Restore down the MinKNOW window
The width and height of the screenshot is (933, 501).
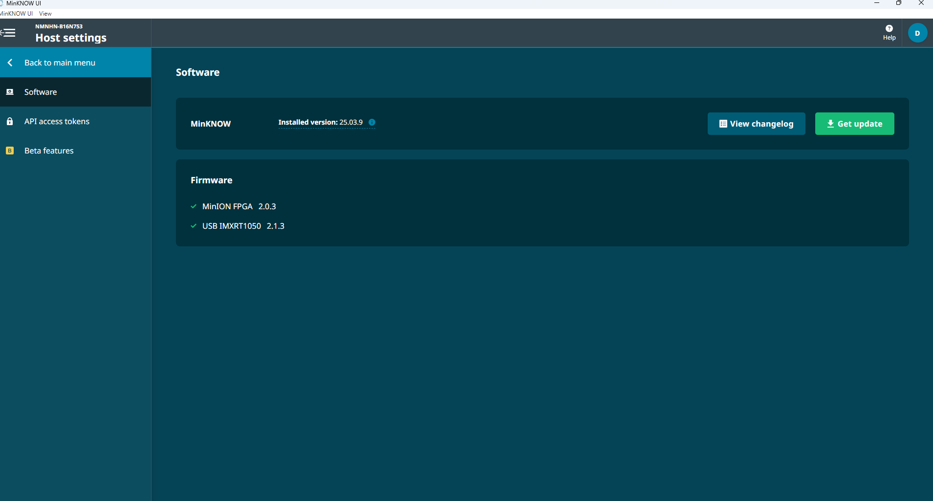(x=898, y=3)
